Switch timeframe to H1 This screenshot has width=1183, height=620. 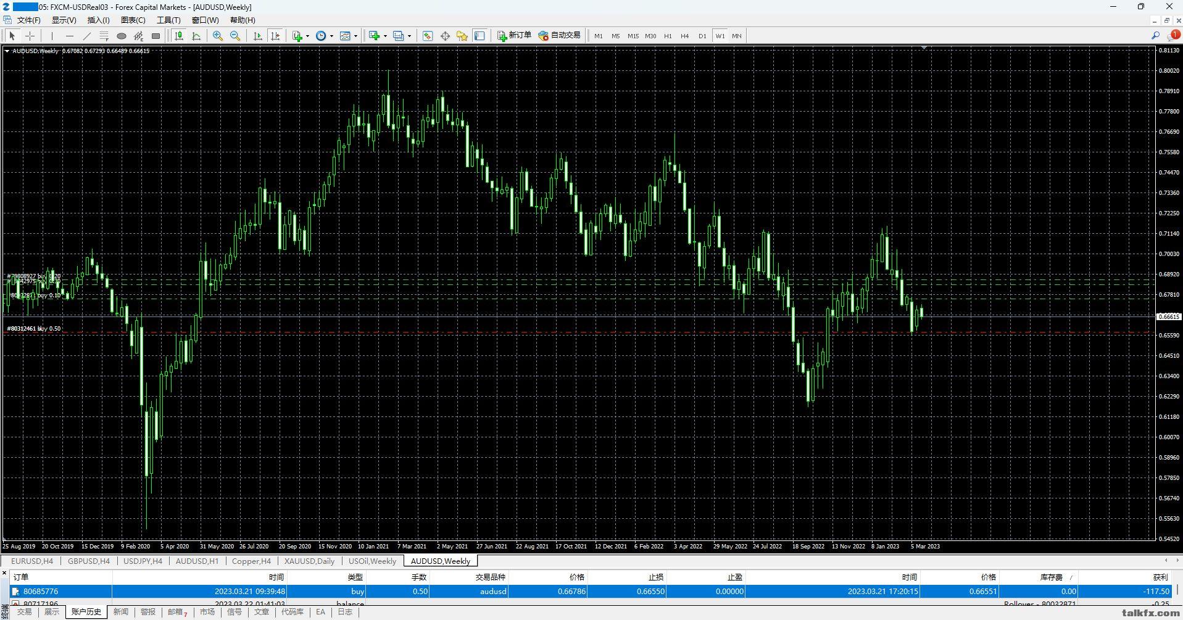click(668, 36)
